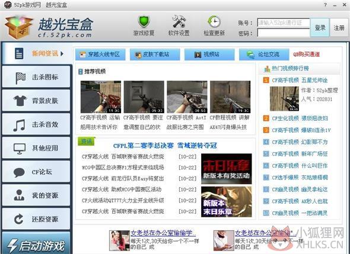
Task: Open ranked #5 CF高手视频 新年广场狂
Action: pos(300,154)
